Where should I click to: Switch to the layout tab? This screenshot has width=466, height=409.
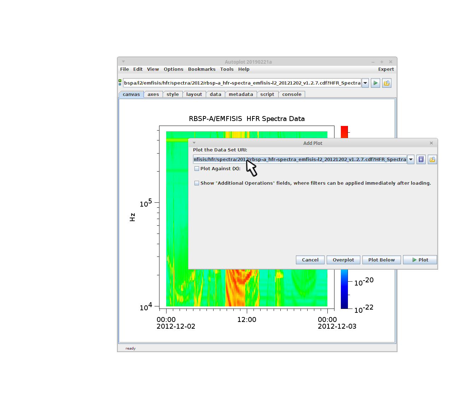click(194, 94)
